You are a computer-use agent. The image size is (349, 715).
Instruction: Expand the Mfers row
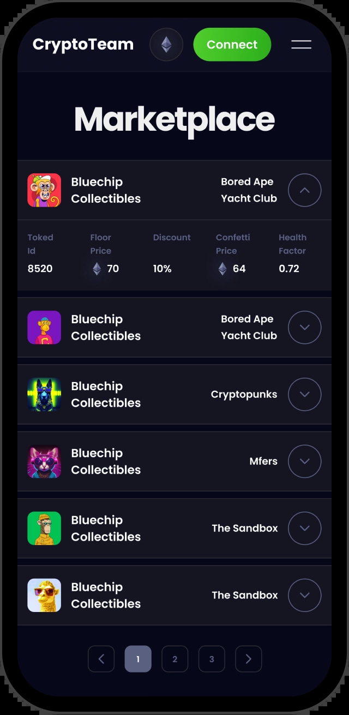pos(305,462)
